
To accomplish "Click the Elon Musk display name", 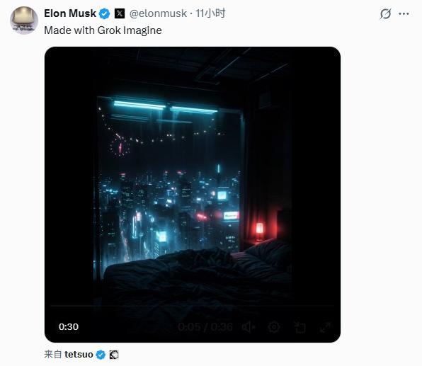I will click(70, 13).
